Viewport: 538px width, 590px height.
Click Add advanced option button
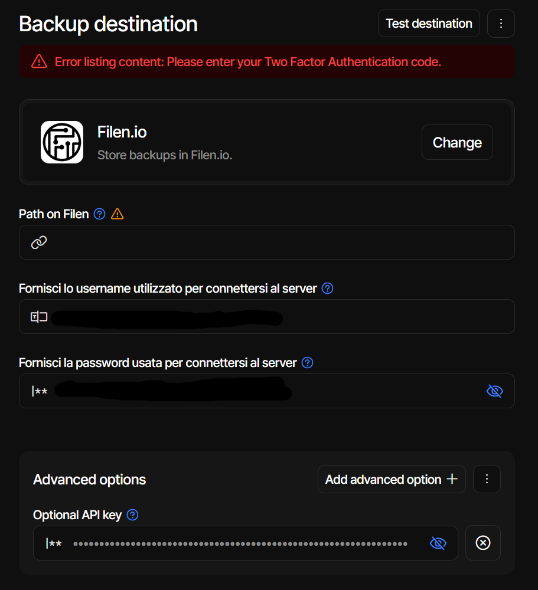391,479
